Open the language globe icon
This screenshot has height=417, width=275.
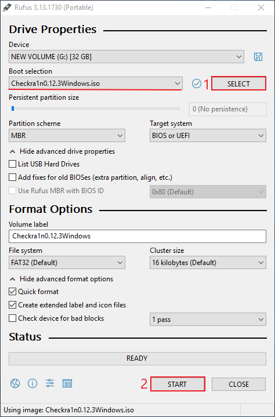15,383
